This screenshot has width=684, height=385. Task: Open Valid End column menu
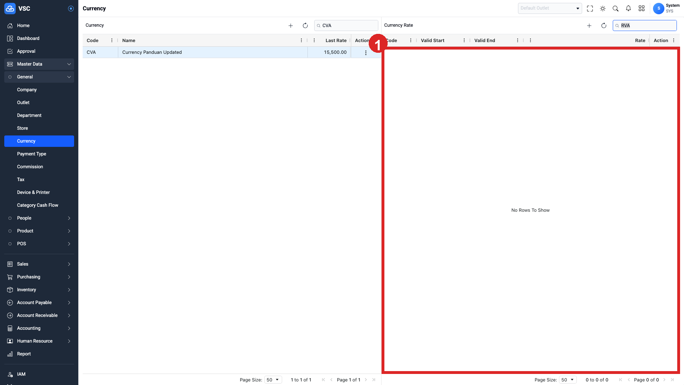[x=518, y=41]
